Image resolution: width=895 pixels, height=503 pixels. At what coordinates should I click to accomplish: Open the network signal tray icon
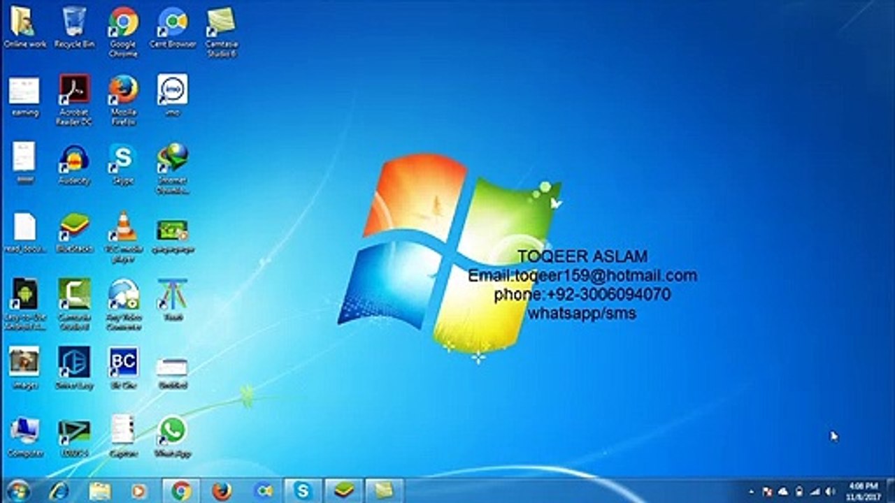(814, 491)
